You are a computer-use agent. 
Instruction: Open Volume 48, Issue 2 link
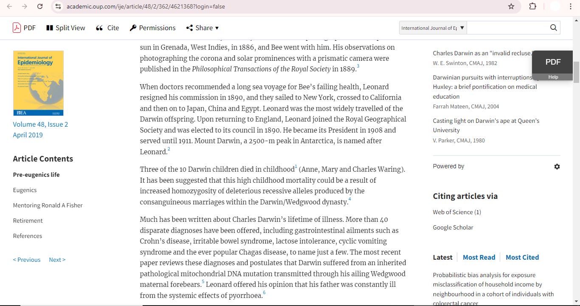[40, 124]
